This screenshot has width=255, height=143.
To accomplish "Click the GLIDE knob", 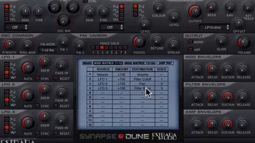I will [x=222, y=41].
